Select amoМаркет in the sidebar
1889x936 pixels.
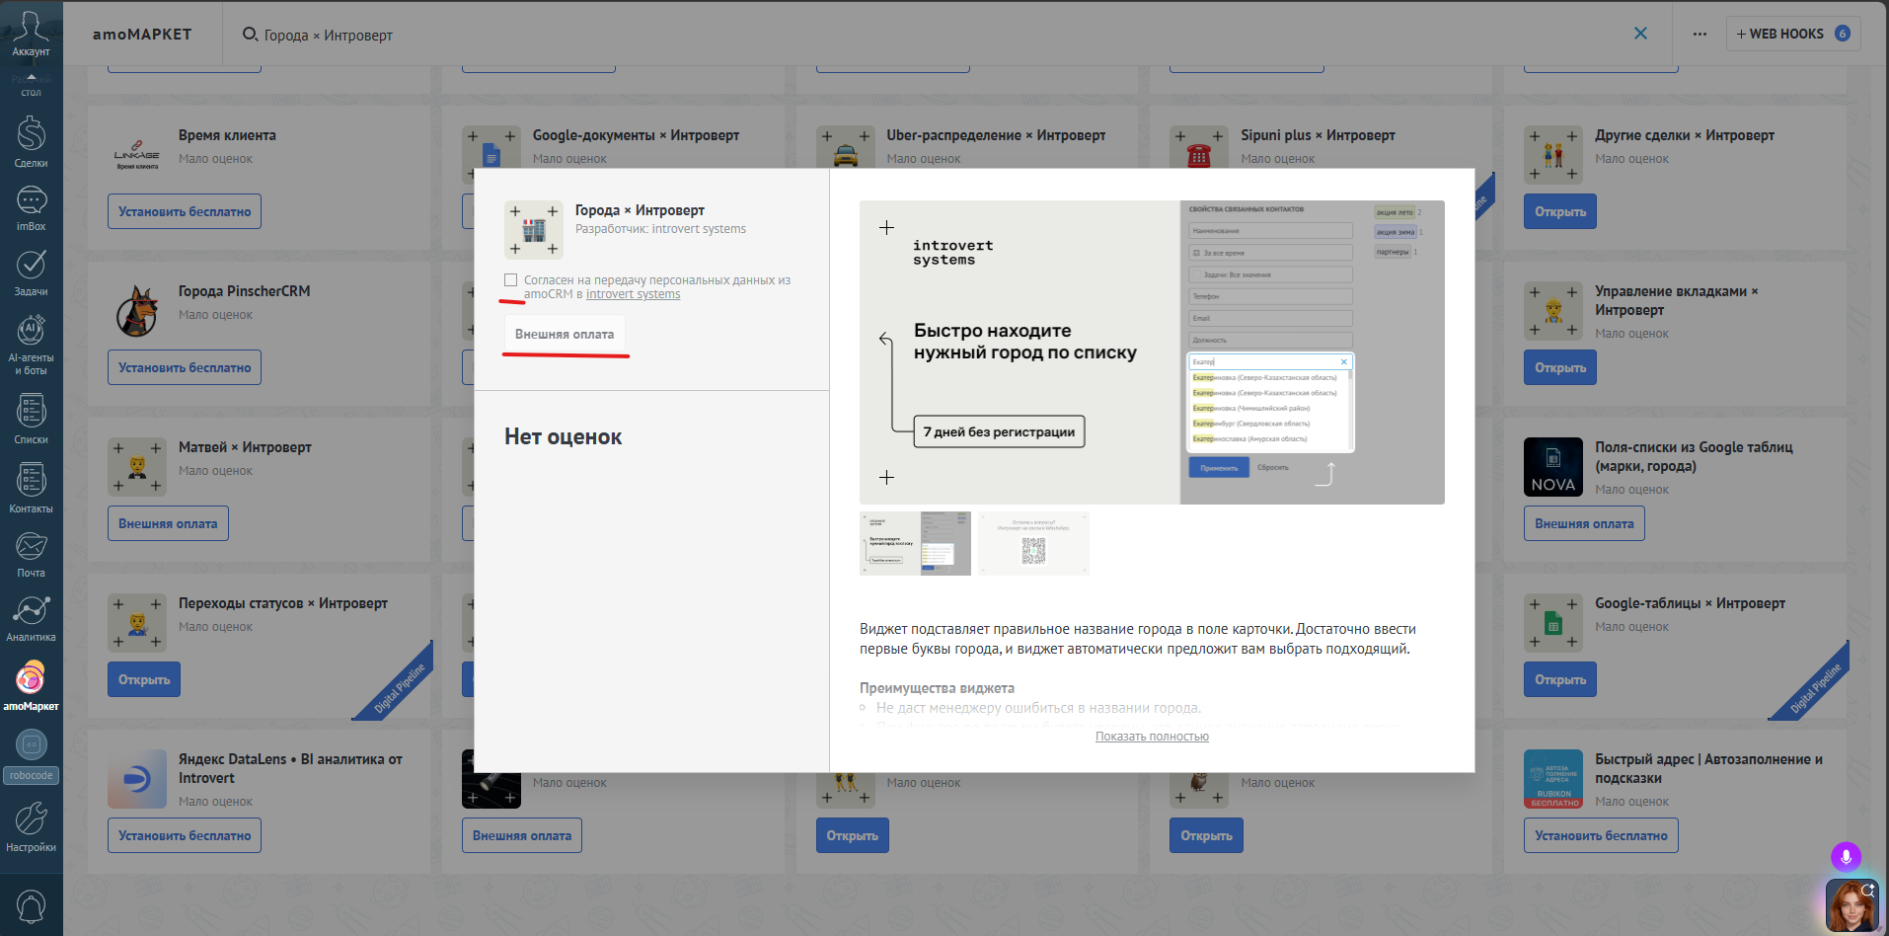[31, 686]
